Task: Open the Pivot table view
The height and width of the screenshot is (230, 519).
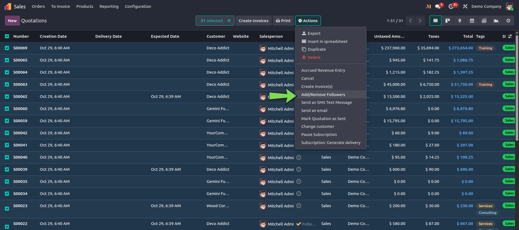Action: tap(484, 21)
